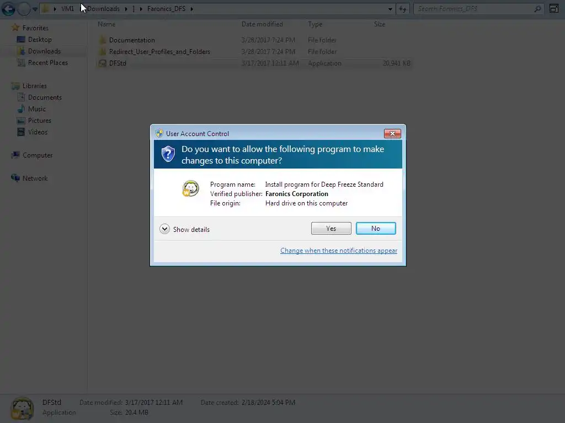The width and height of the screenshot is (565, 423).
Task: Select VM1 in the address breadcrumb
Action: click(x=67, y=9)
